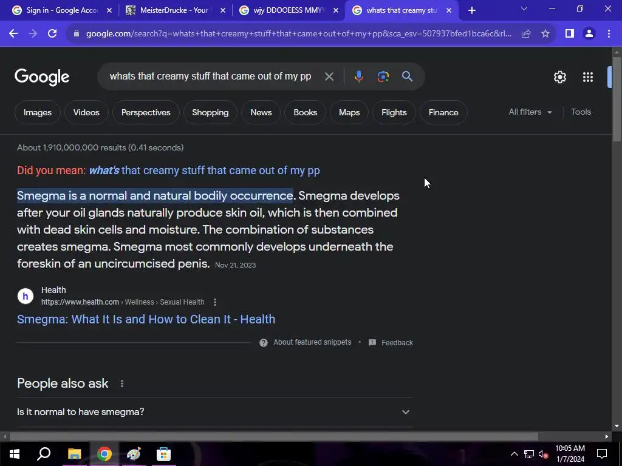Viewport: 622px width, 466px height.
Task: Open Windows taskbar search
Action: point(44,454)
